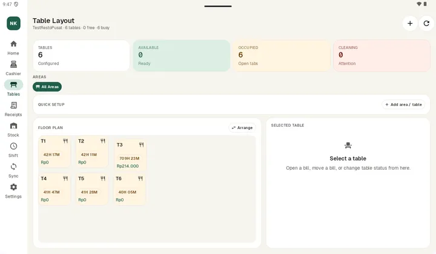Click the fork-knife icon on T3
436x254 pixels.
pyautogui.click(x=141, y=144)
